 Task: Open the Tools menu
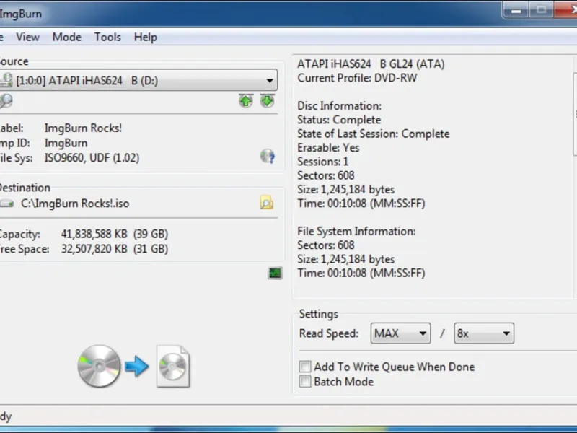[x=107, y=38]
